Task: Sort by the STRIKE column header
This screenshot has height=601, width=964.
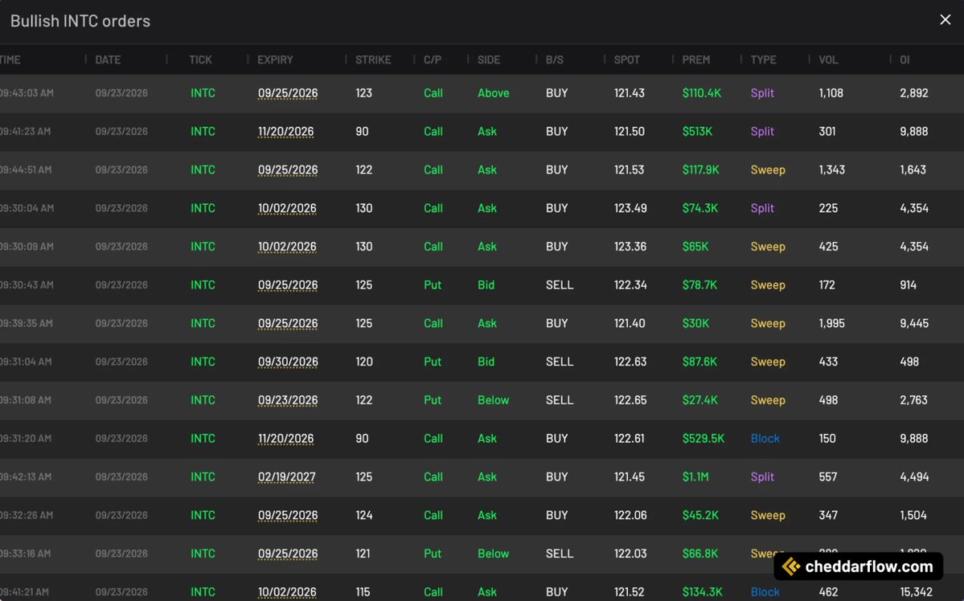Action: [x=373, y=59]
